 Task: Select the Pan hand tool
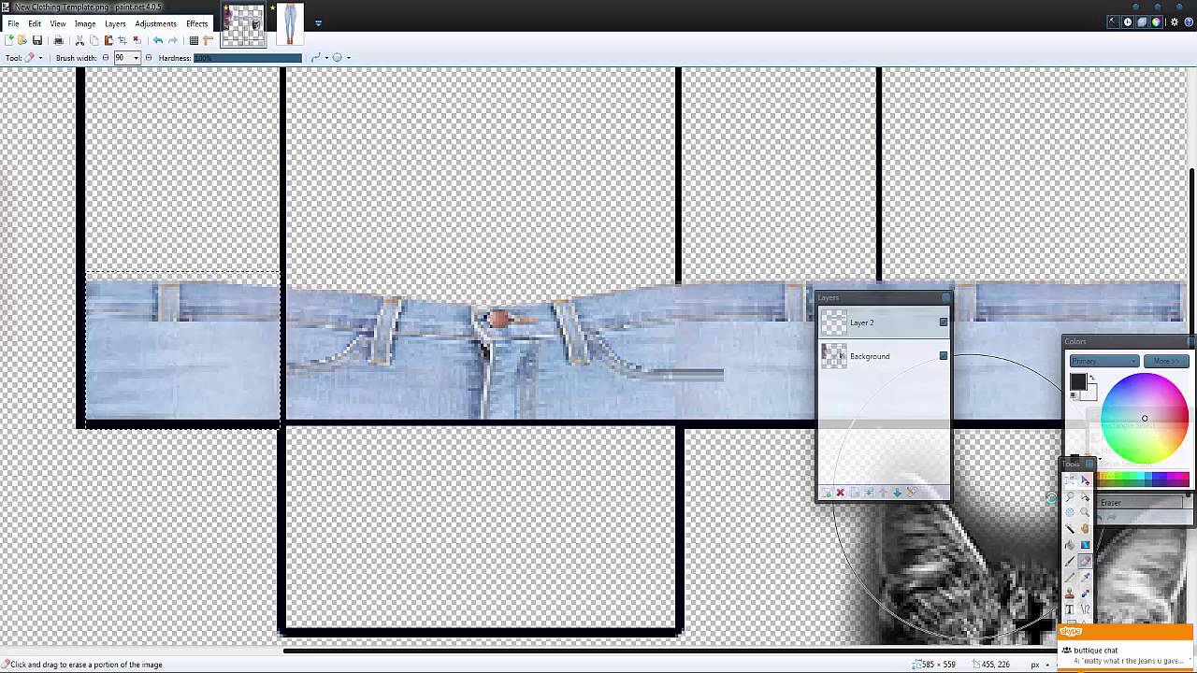pos(1085,528)
